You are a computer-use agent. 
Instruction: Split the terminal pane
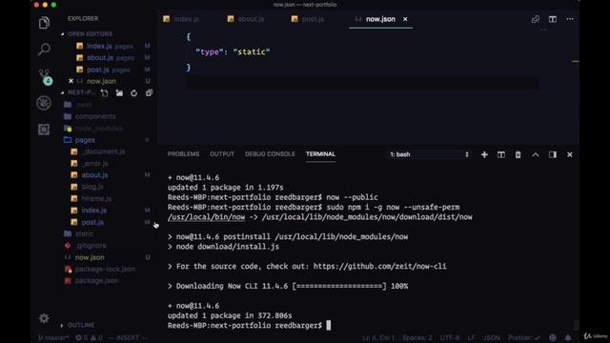click(501, 154)
